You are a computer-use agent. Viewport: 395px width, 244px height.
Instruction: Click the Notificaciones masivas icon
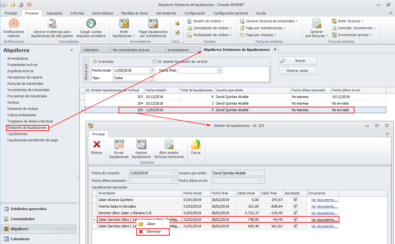click(14, 24)
